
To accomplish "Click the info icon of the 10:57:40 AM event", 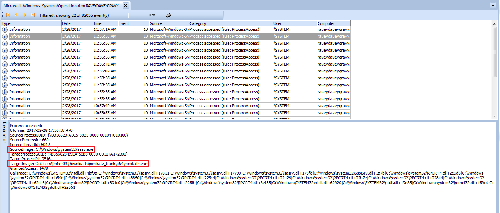I will tap(5, 106).
